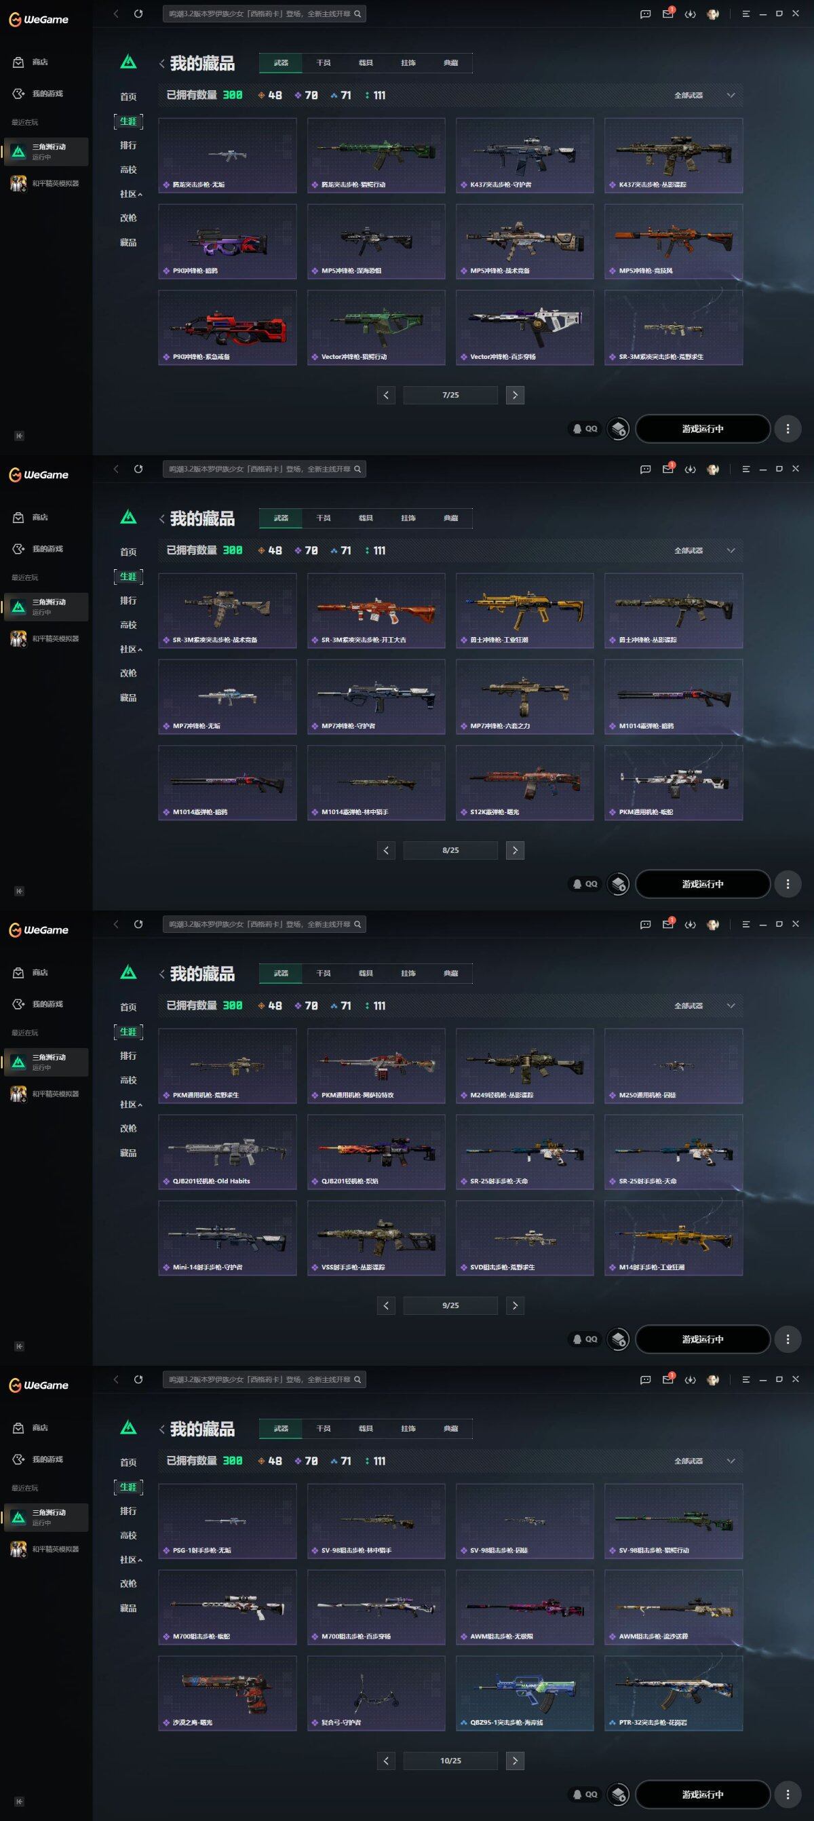Click QQ penguin button in page 10/25 window
This screenshot has height=1821, width=814.
[x=585, y=1794]
